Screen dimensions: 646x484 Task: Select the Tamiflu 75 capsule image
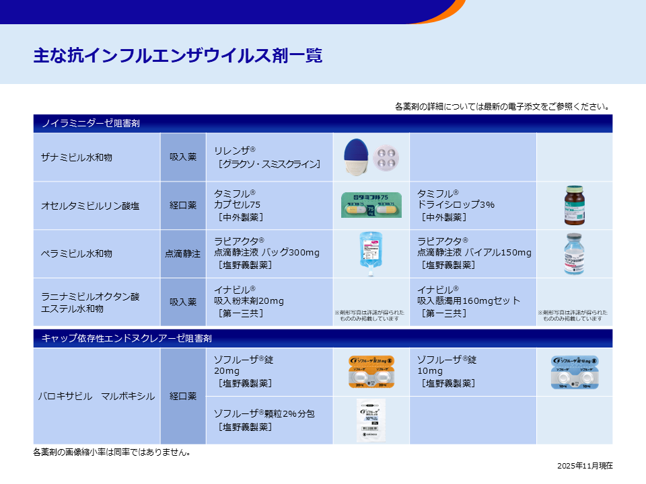coord(370,205)
